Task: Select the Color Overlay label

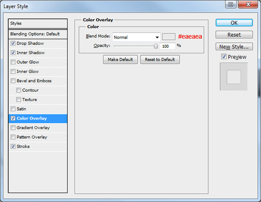Action: pyautogui.click(x=32, y=118)
